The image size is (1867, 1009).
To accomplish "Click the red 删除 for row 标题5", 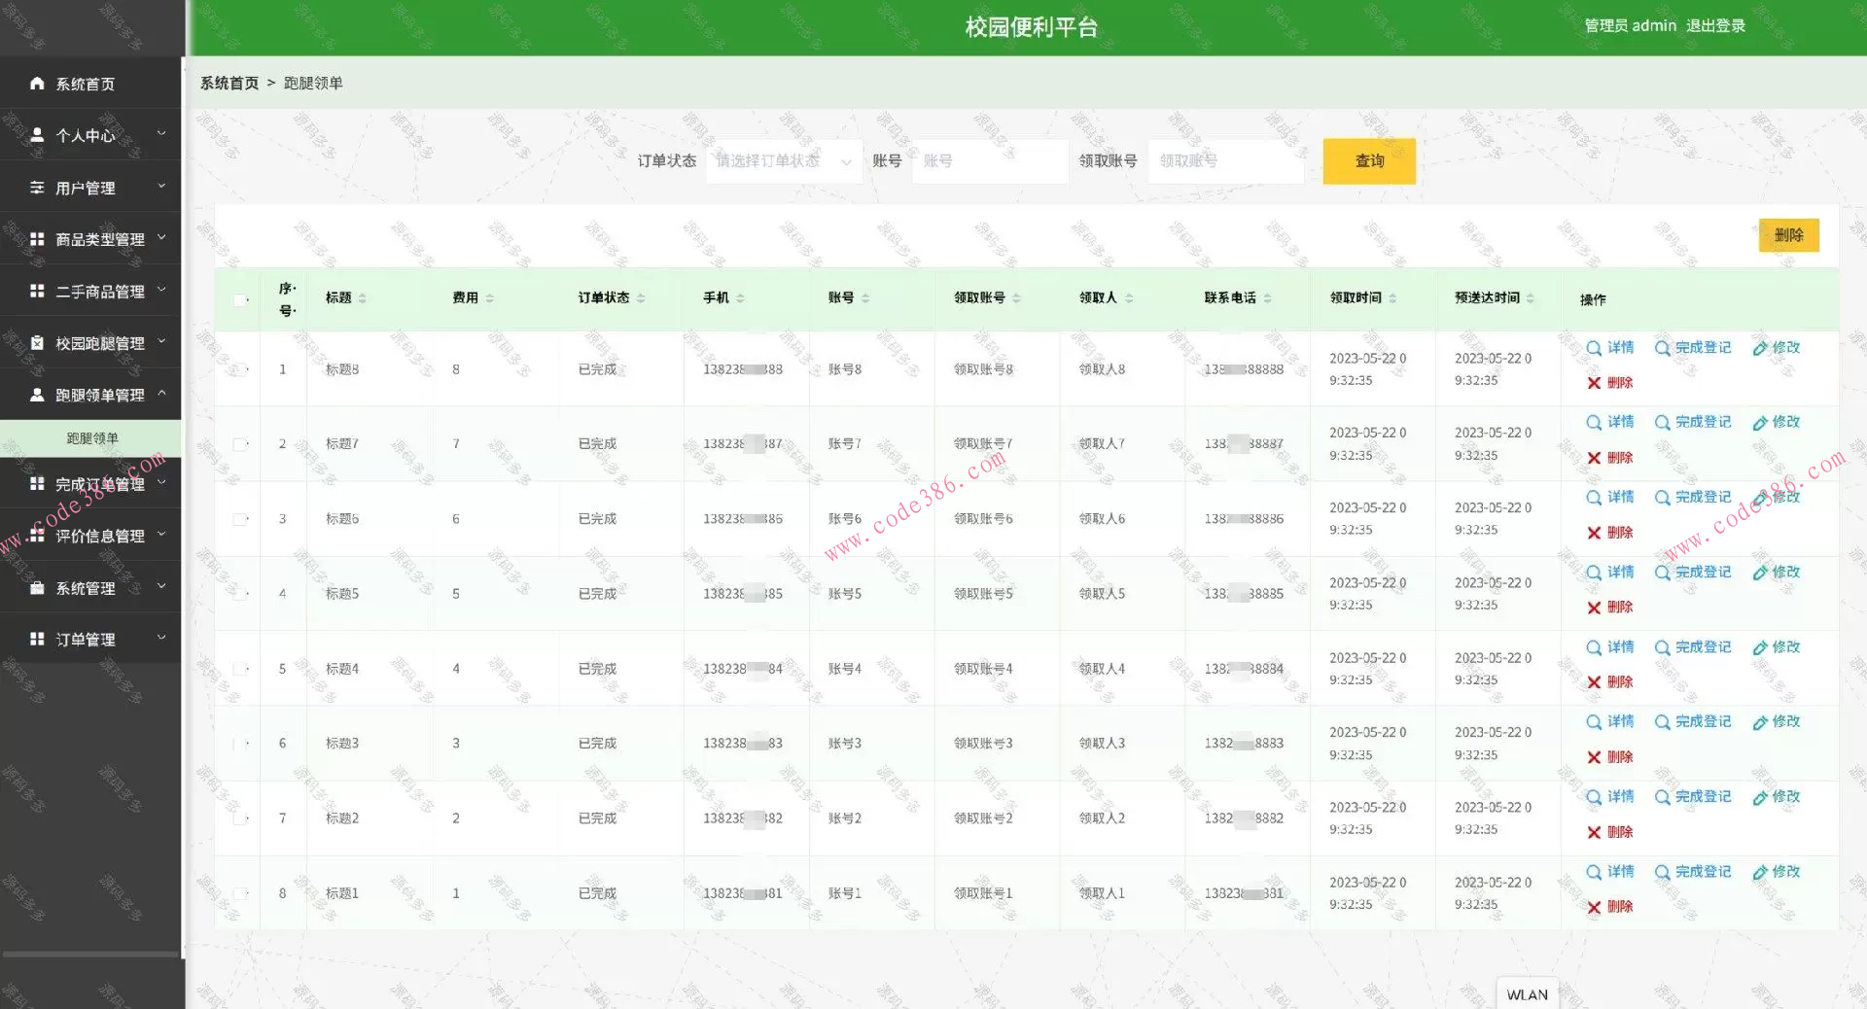I will pyautogui.click(x=1610, y=608).
